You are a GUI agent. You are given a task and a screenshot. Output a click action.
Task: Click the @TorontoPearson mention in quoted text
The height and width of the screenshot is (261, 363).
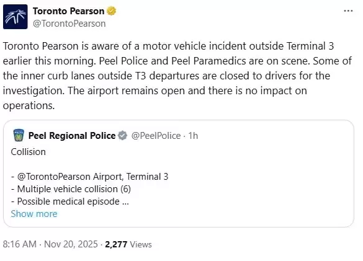54,177
